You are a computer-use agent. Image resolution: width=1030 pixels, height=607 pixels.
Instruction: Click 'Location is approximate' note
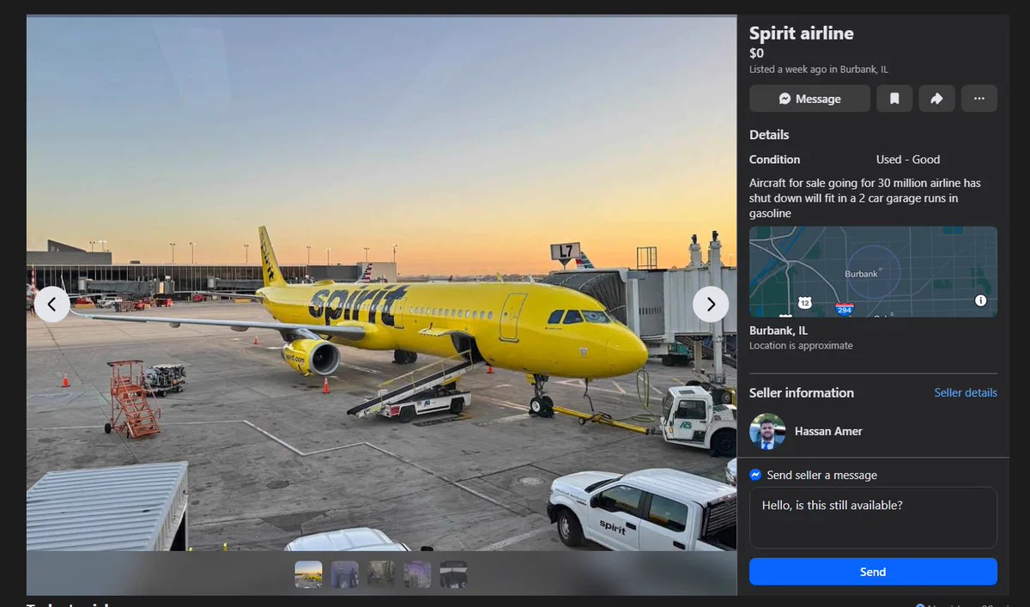[801, 346]
